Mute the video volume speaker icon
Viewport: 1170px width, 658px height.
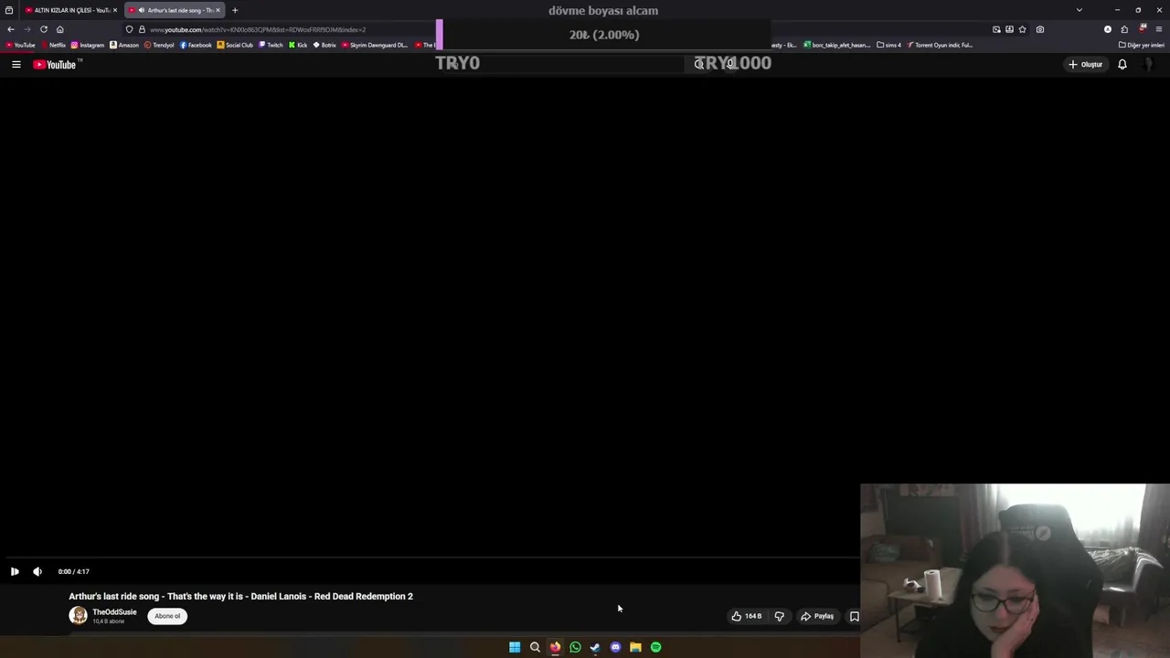(x=37, y=571)
